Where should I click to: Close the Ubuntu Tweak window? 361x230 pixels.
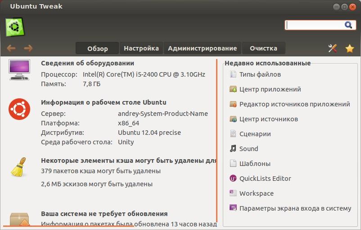[352, 7]
